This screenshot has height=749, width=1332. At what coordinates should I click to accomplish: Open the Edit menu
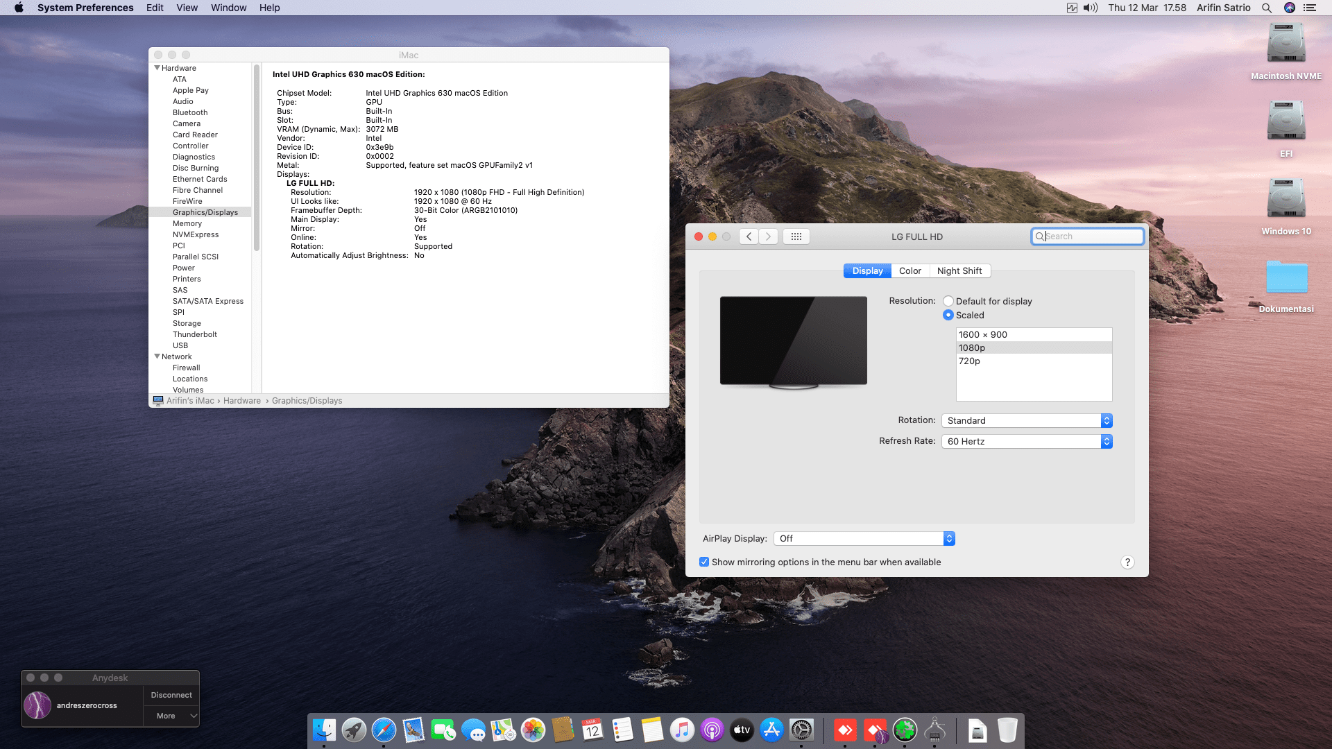tap(155, 8)
